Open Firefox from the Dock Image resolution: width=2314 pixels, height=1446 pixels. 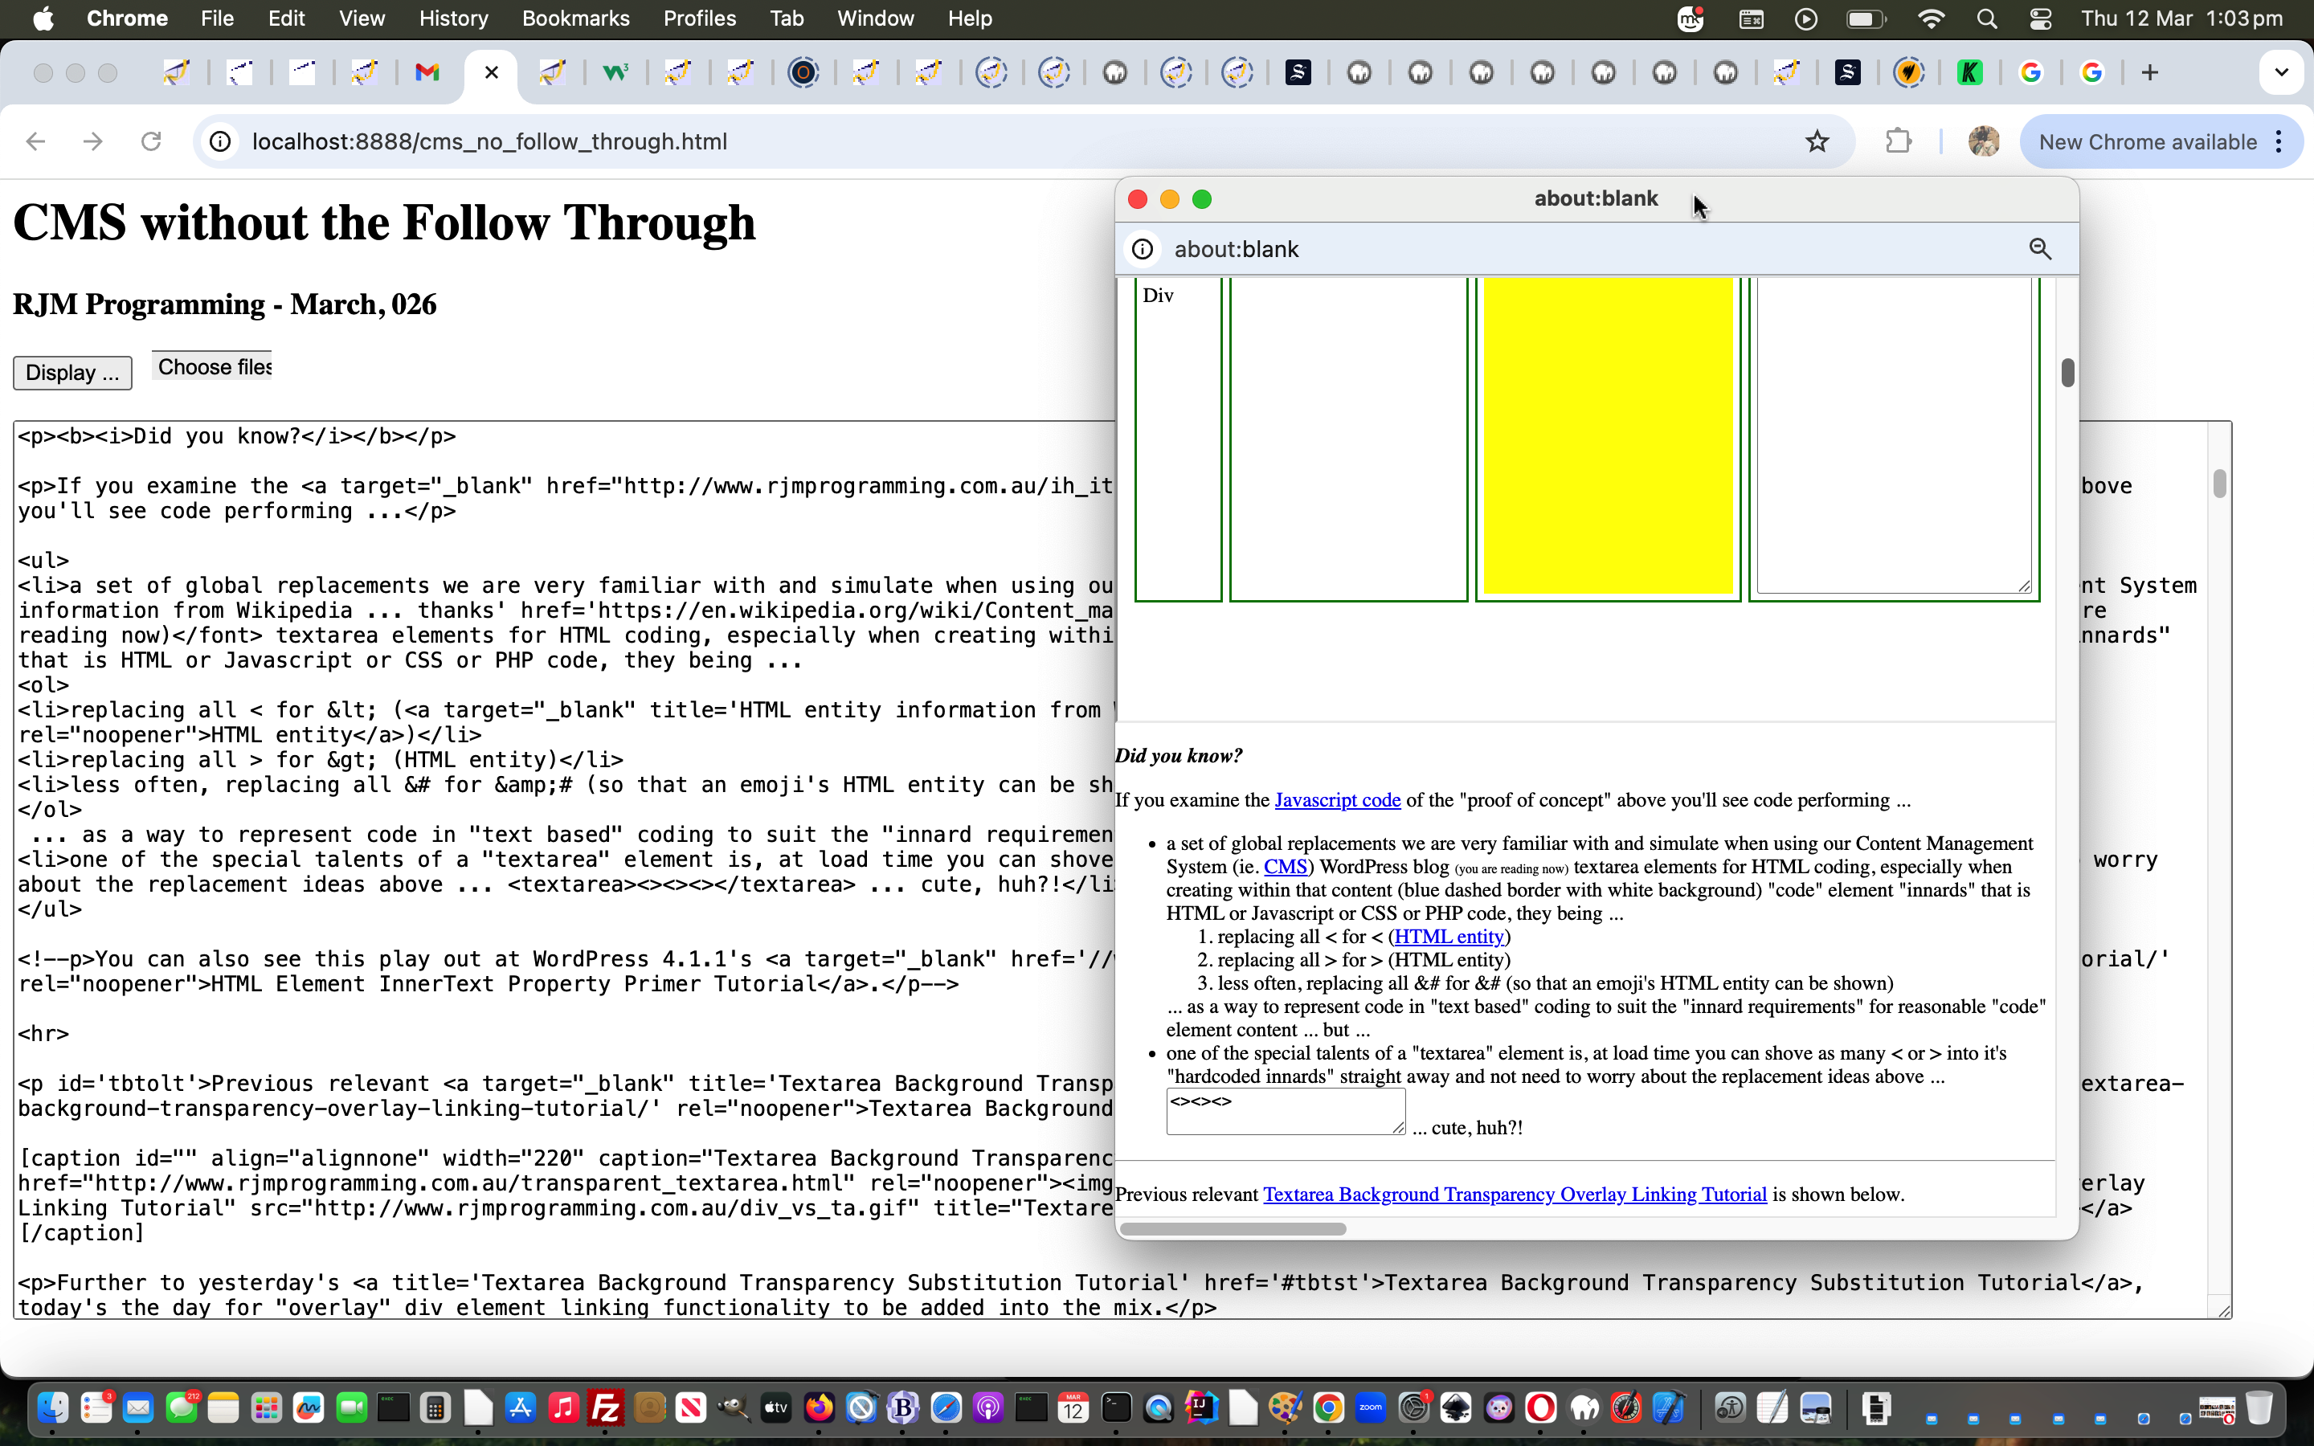pyautogui.click(x=818, y=1407)
